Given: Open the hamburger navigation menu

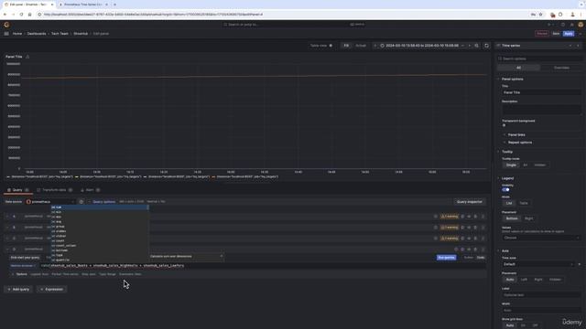Looking at the screenshot, I should (6, 34).
